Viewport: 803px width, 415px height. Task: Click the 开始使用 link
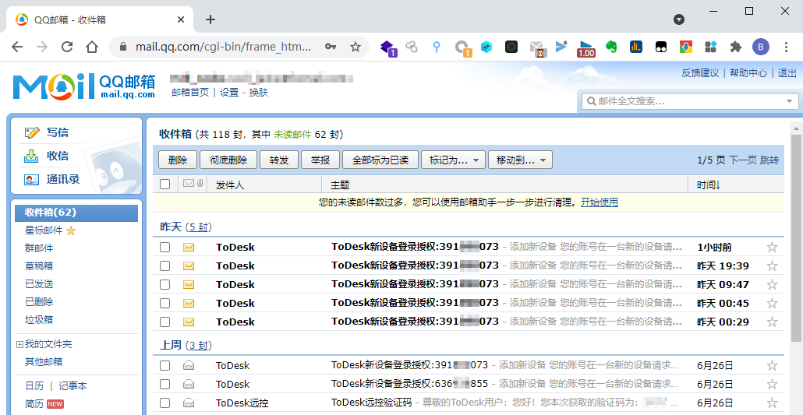click(x=600, y=202)
